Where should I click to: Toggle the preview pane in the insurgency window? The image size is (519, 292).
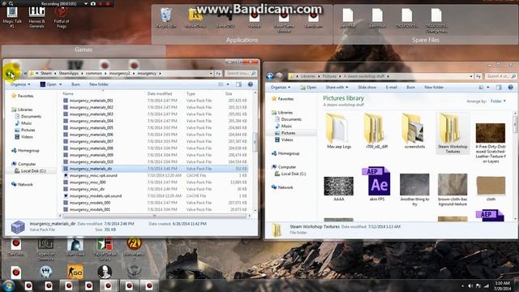[x=238, y=84]
